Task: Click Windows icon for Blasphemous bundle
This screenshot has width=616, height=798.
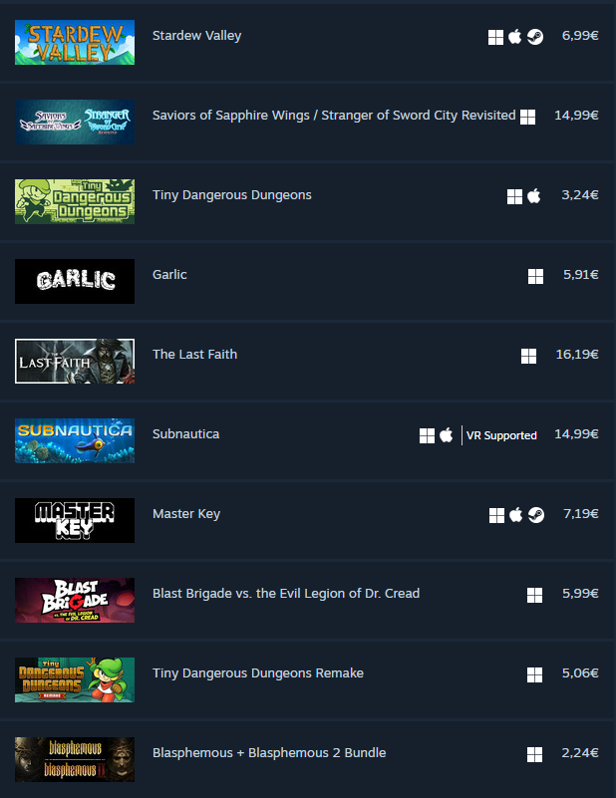Action: click(534, 755)
